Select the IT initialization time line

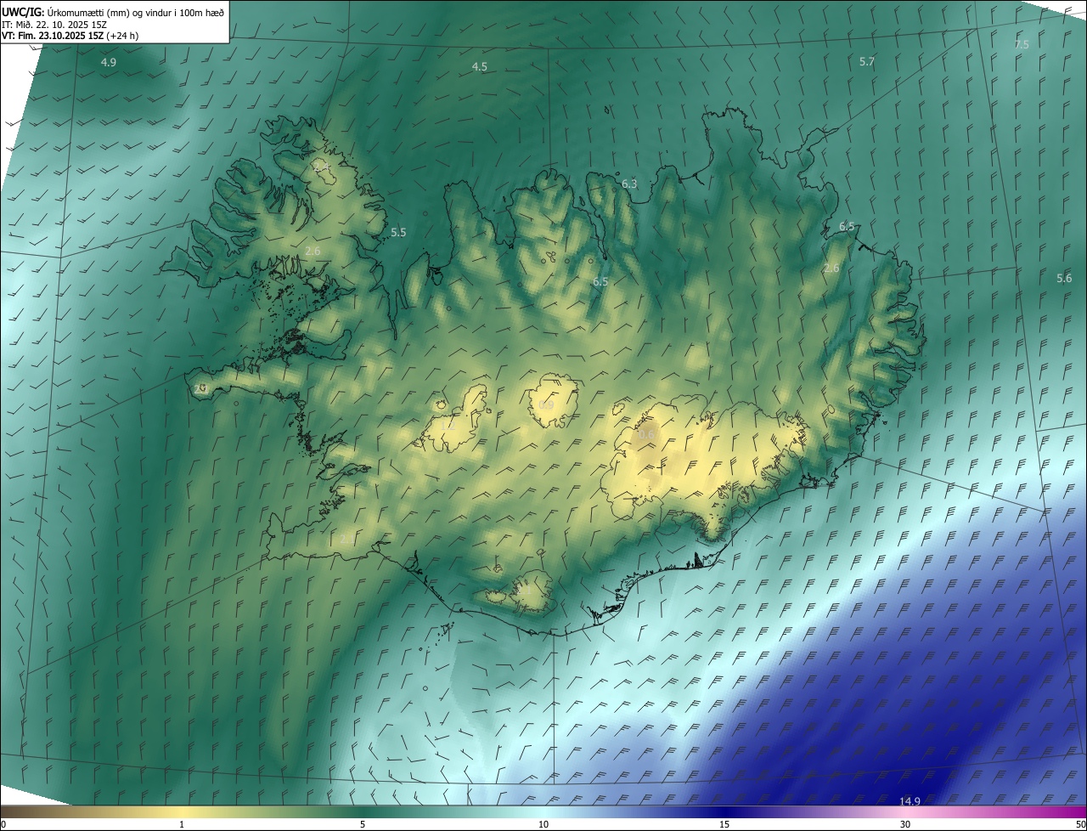(54, 25)
